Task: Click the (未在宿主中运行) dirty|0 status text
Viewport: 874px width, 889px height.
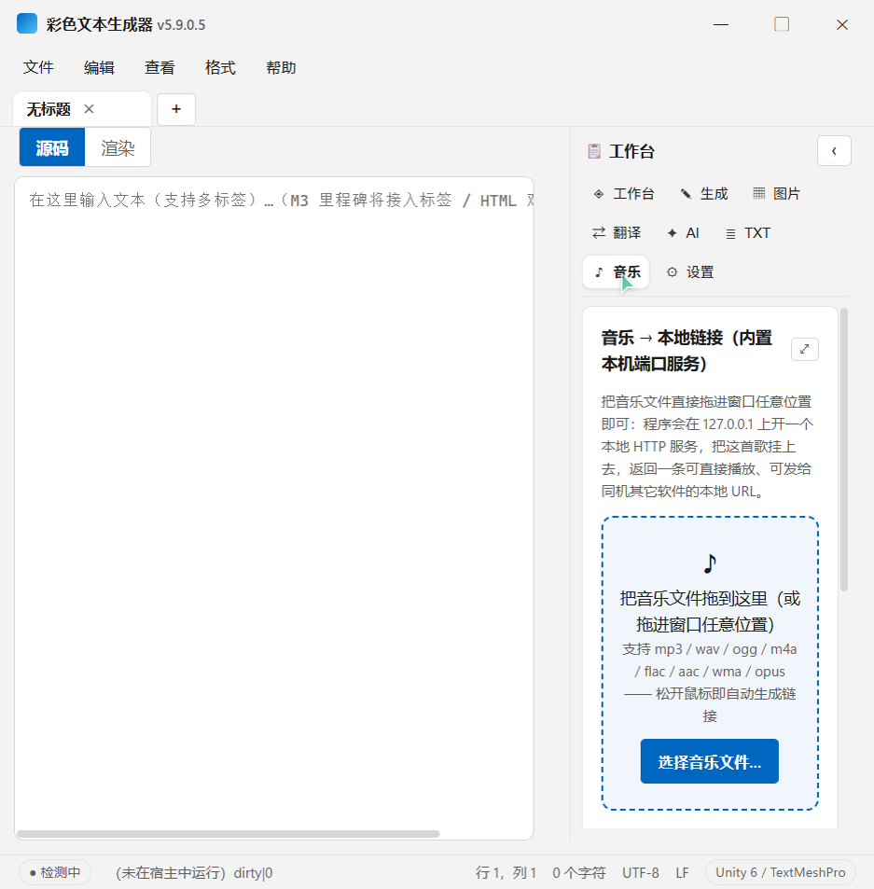Action: (x=194, y=872)
